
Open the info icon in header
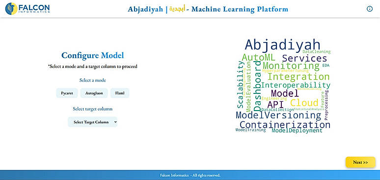coord(369,9)
